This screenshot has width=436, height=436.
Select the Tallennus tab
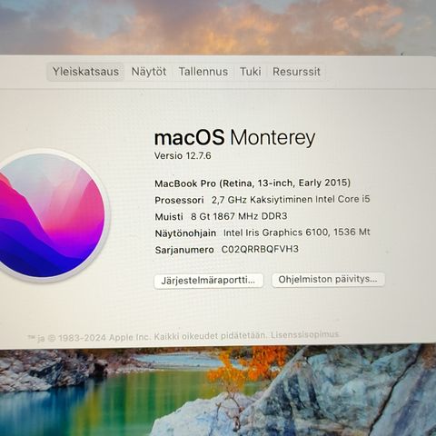(x=203, y=72)
